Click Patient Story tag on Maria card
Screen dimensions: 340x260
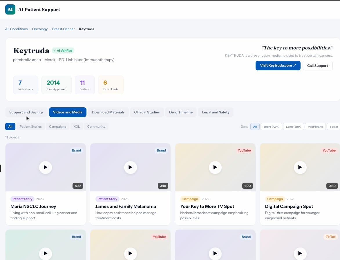[x=22, y=199]
